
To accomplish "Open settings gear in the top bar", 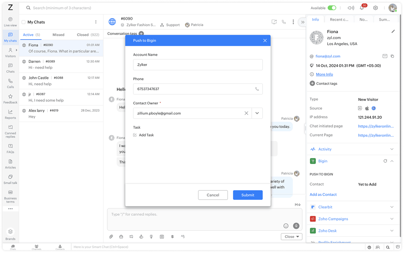I will (x=376, y=8).
